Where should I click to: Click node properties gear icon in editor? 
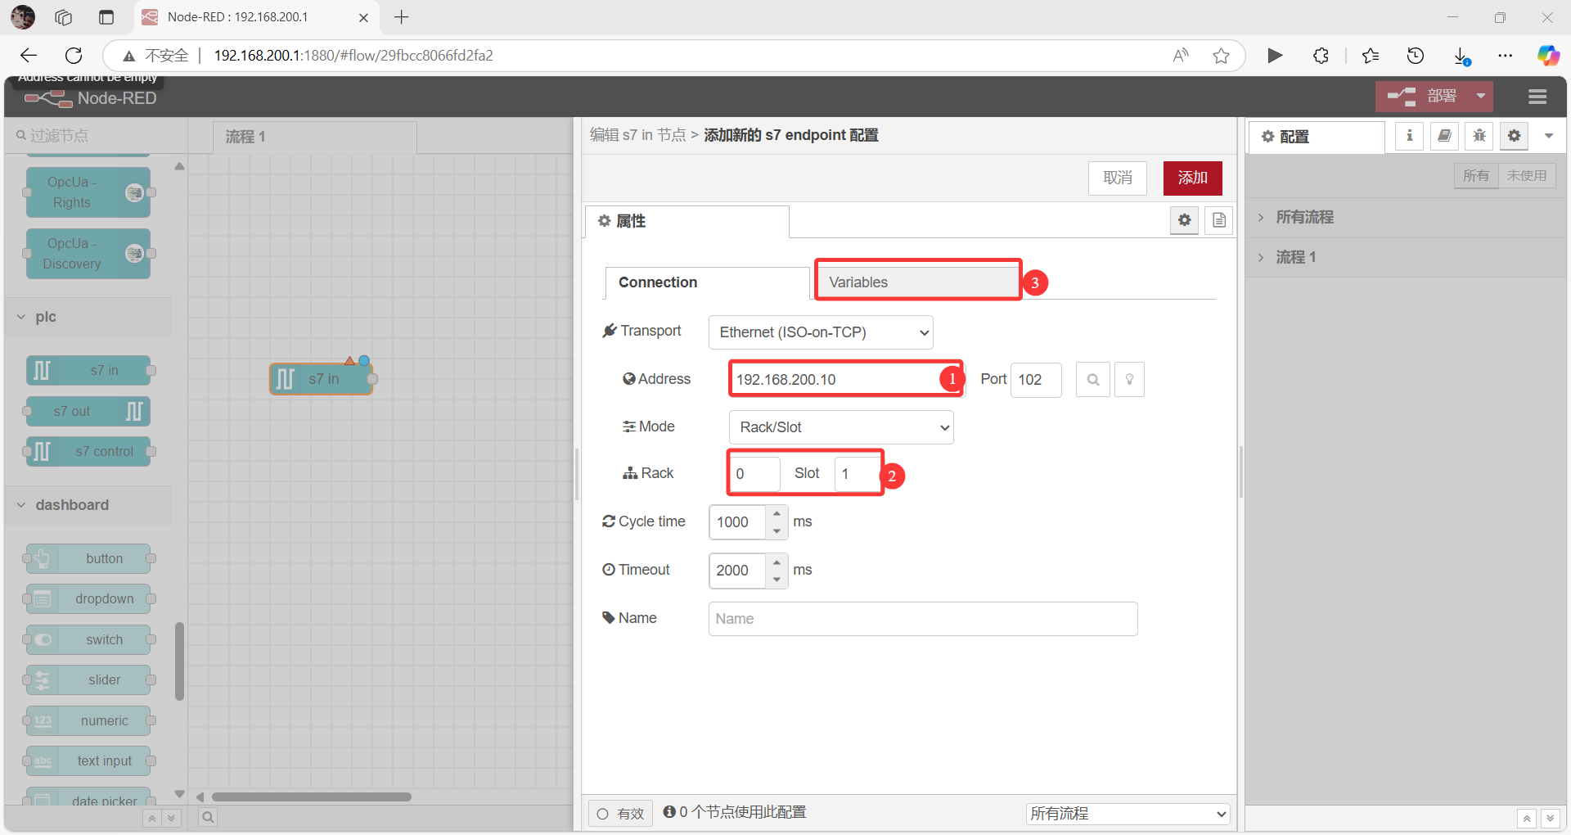[1184, 220]
